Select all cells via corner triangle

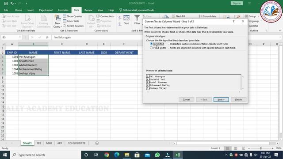(3, 44)
